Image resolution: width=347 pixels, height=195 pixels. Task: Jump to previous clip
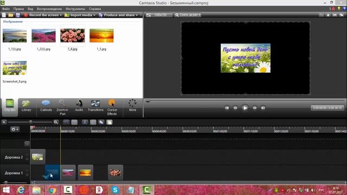(227, 108)
